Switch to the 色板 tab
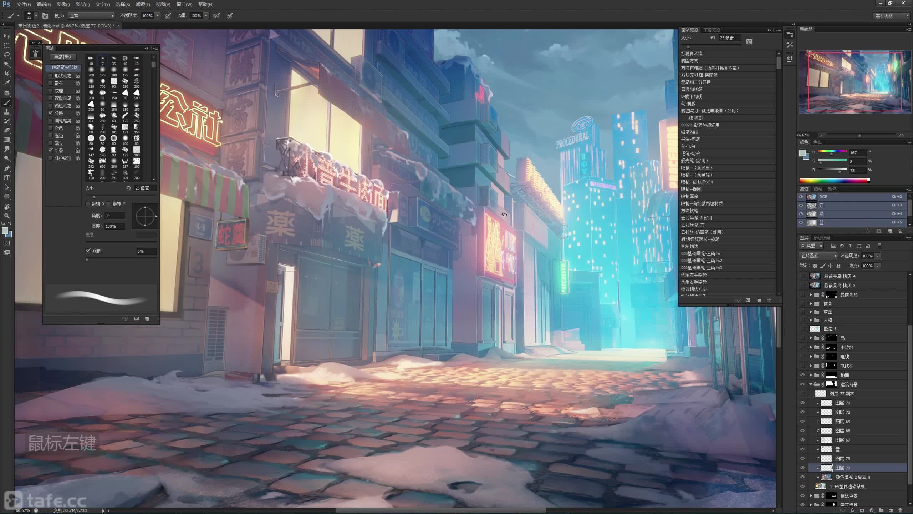Viewport: 913px width, 514px height. coord(817,142)
